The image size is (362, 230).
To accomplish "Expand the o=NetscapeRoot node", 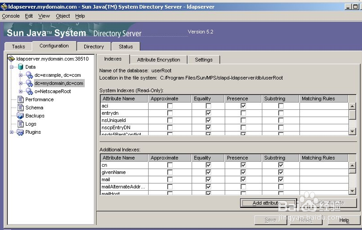I will pyautogui.click(x=20, y=91).
